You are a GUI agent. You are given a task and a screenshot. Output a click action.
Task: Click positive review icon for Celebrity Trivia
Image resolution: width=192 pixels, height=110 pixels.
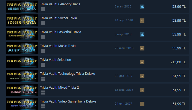click(x=142, y=7)
